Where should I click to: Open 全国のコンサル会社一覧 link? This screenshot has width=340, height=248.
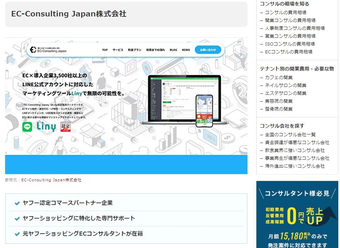[290, 134]
